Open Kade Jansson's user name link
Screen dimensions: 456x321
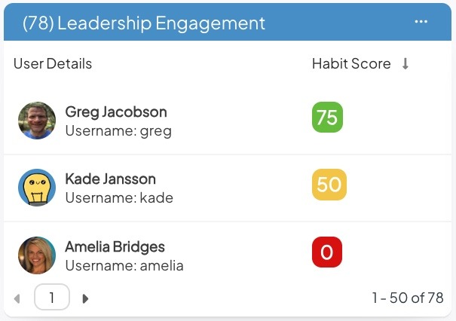pos(110,179)
